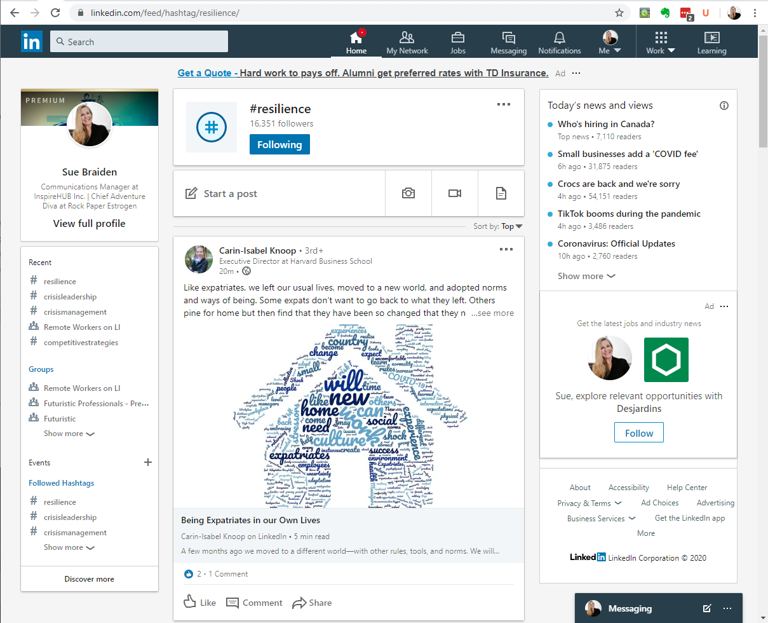
Task: Click the LinkedIn logo in the top left
Action: click(x=32, y=41)
